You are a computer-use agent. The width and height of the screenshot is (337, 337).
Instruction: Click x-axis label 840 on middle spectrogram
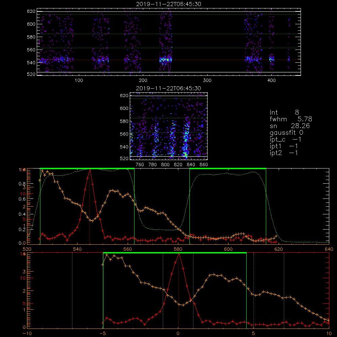191,165
